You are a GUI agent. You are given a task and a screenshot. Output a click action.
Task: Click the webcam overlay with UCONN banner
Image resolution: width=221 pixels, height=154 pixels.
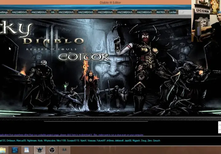(206, 21)
